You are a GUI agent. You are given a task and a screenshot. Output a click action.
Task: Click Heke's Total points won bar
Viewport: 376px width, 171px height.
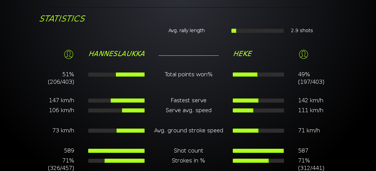pos(258,75)
